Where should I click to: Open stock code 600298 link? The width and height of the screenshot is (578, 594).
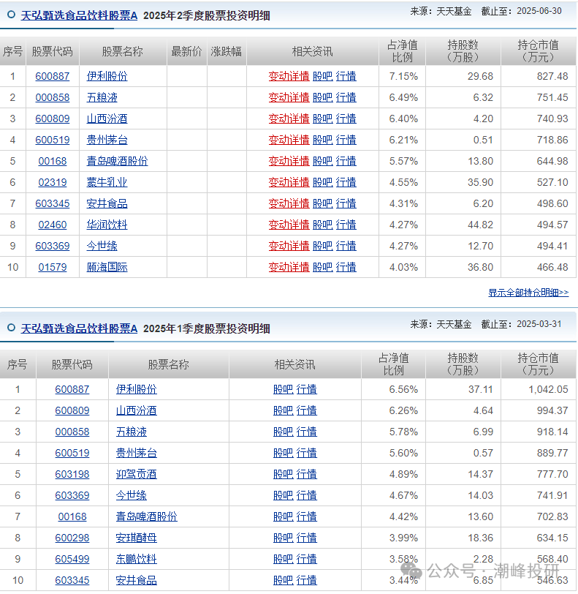[72, 538]
